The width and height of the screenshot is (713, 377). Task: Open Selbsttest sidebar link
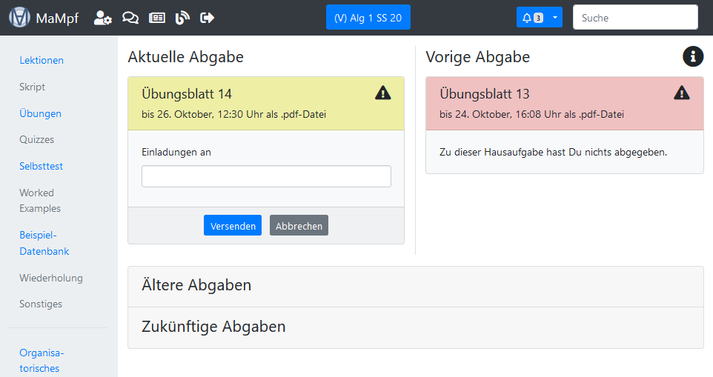click(x=41, y=166)
